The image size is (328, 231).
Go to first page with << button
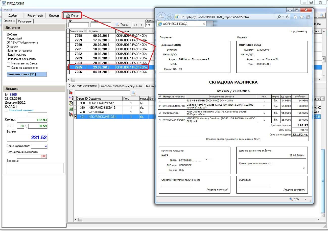click(135, 25)
